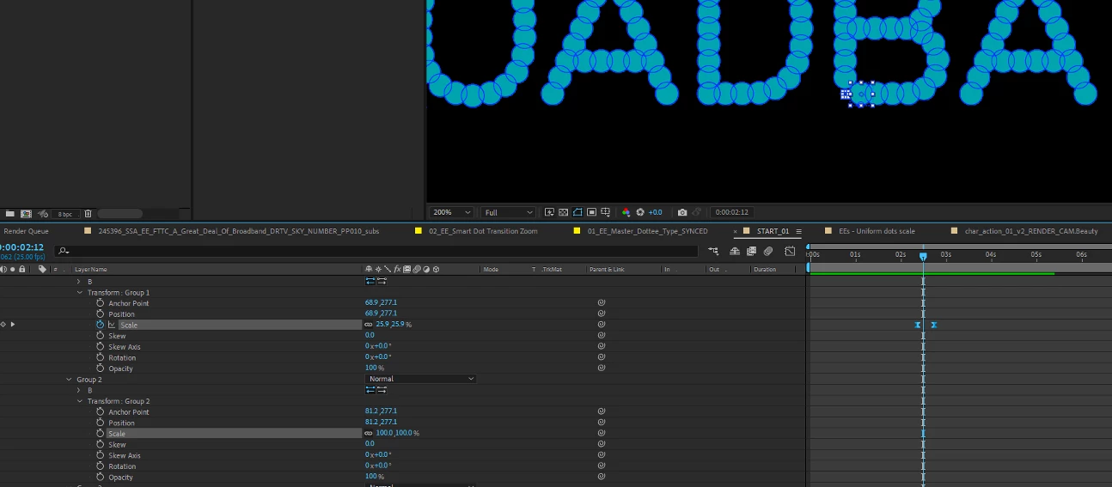Expand B path under Group 1
The image size is (1112, 487).
(78, 282)
